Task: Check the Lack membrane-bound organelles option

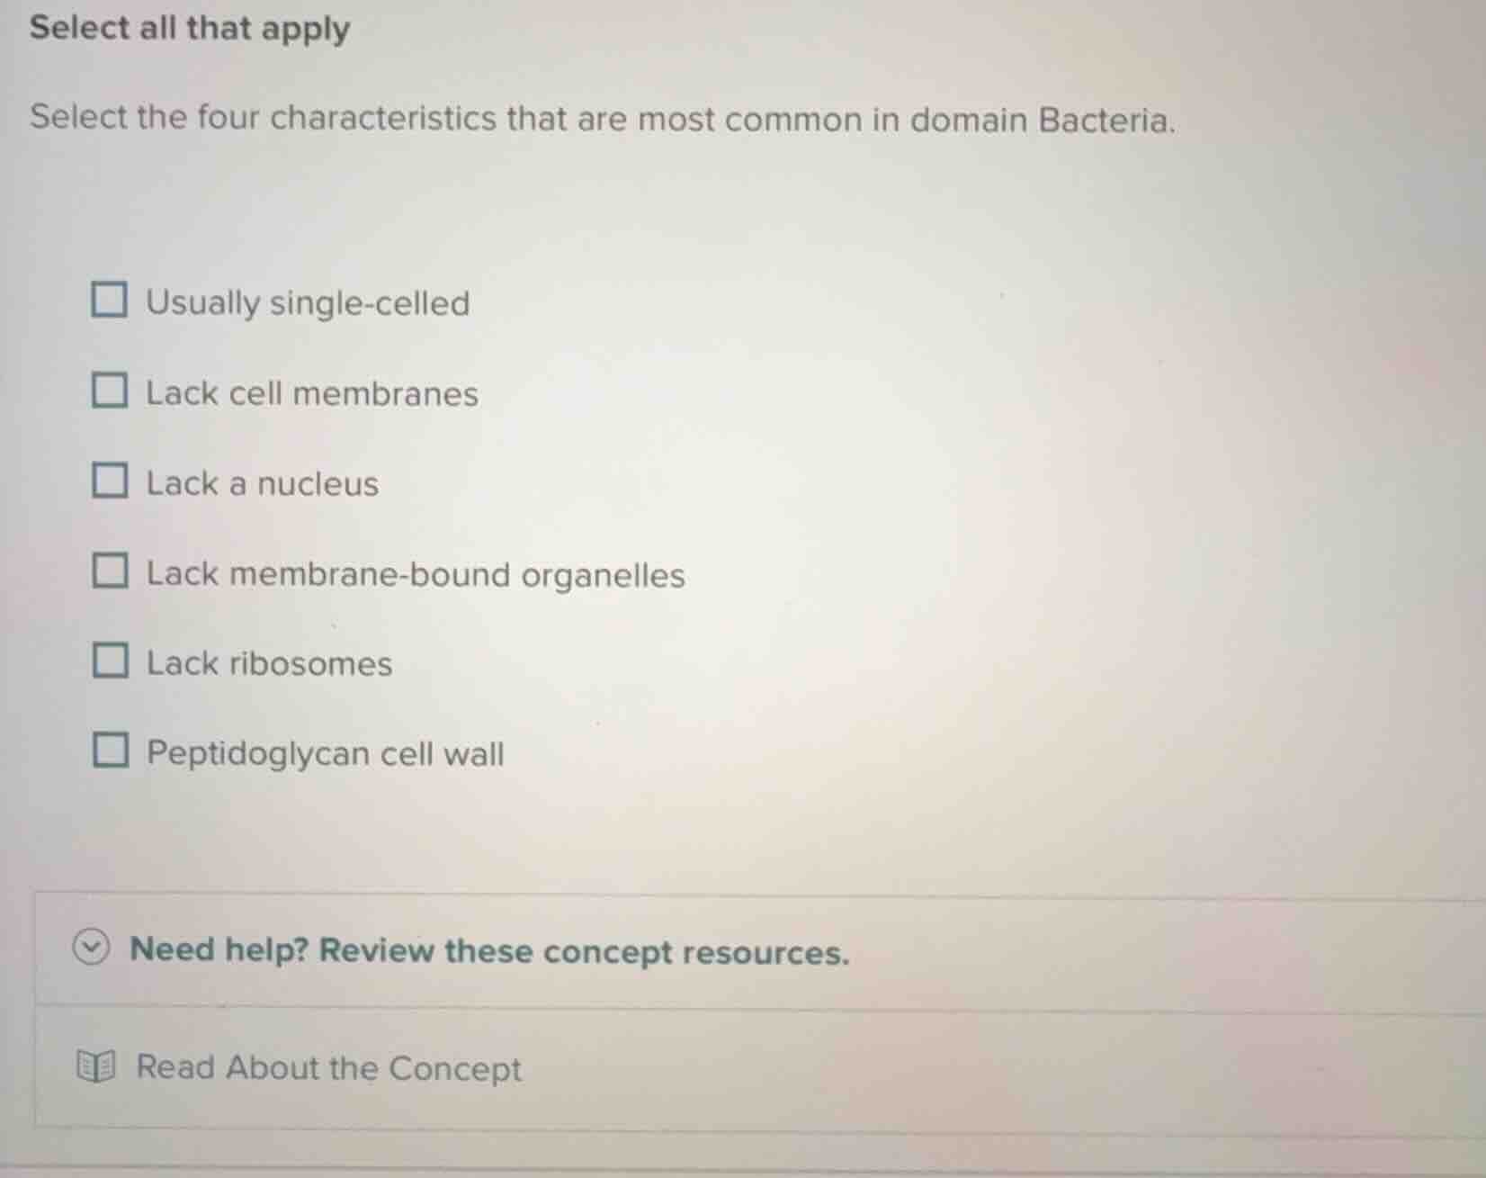Action: tap(110, 572)
